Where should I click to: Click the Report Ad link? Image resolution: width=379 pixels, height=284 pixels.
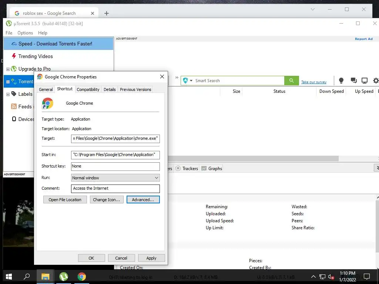coord(363,39)
